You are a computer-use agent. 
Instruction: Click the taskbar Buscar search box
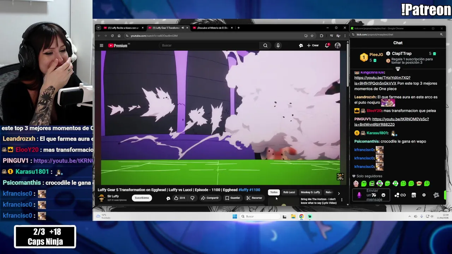pos(260,216)
